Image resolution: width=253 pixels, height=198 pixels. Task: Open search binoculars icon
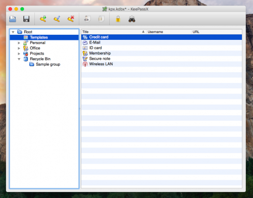pyautogui.click(x=132, y=19)
